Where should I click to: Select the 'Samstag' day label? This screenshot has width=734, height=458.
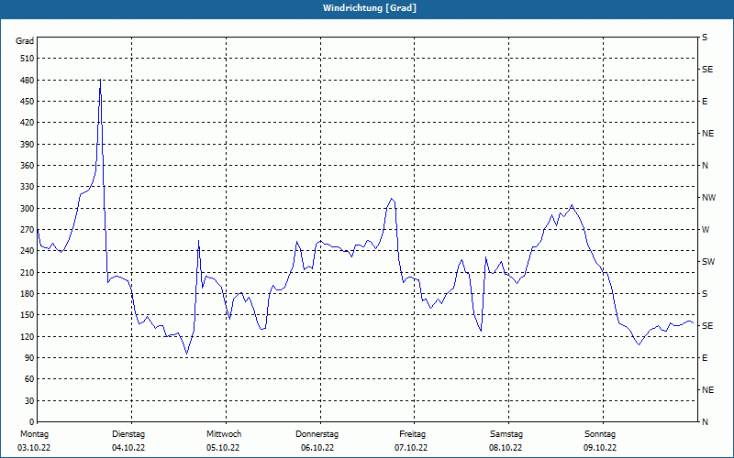click(506, 434)
